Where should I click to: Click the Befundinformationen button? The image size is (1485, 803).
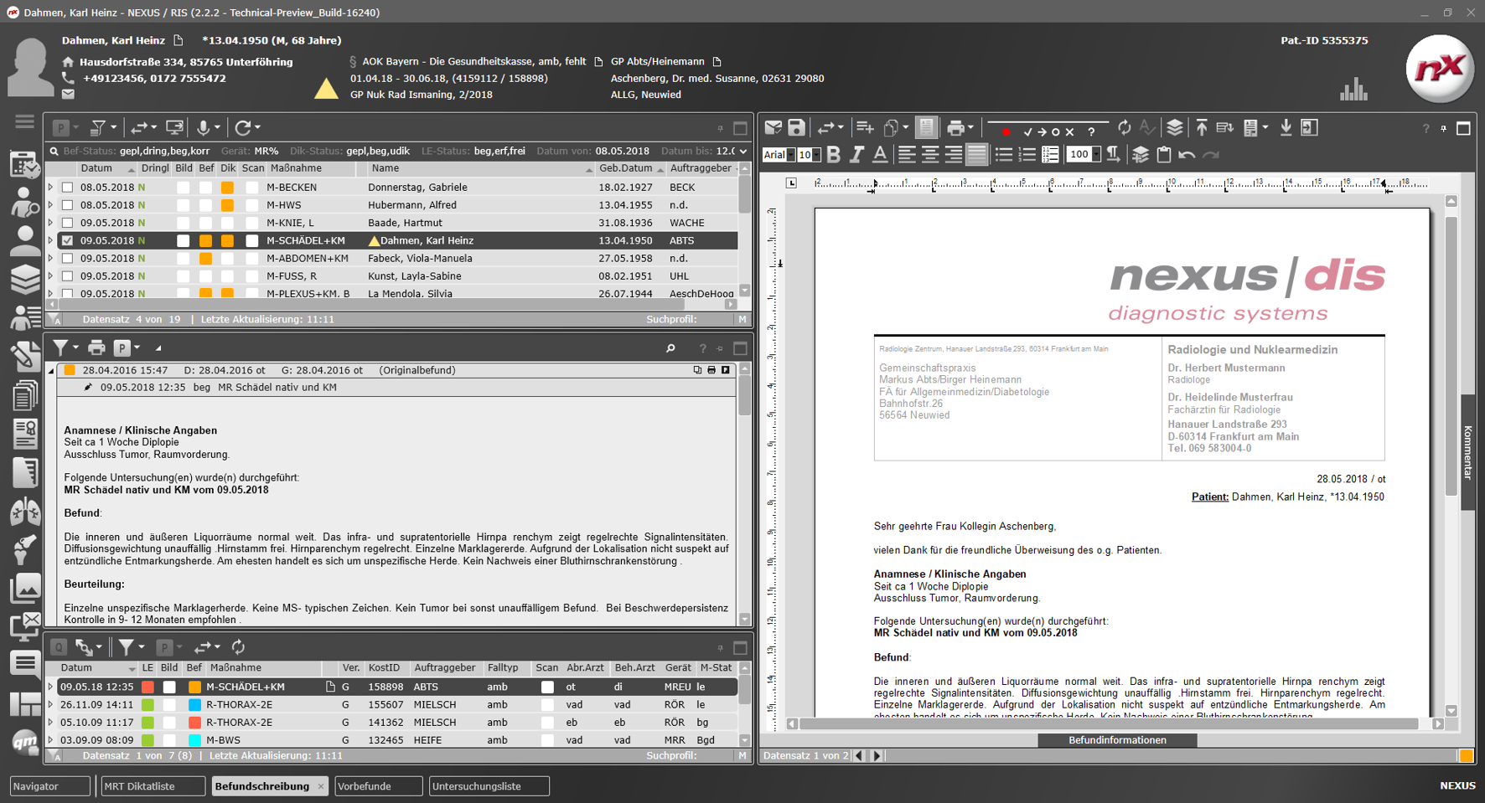(1117, 740)
